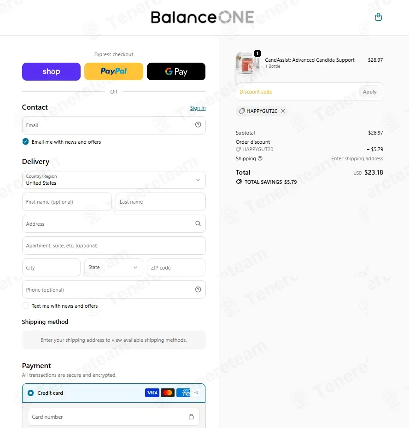Click the "− $5.79" discount amount
Viewport: 409px width, 428px height.
(375, 149)
